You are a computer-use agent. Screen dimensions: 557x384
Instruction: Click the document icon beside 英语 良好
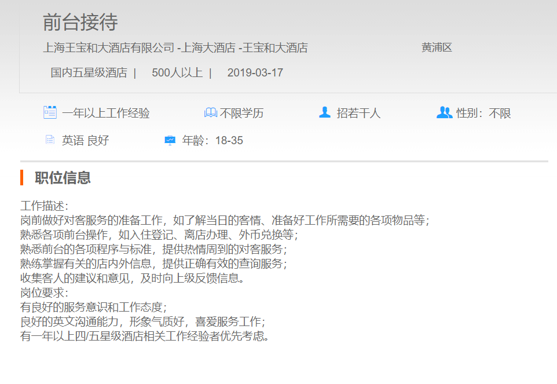click(x=50, y=140)
